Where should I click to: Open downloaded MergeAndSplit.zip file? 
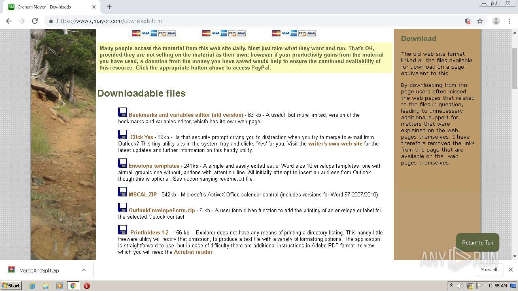(x=39, y=270)
